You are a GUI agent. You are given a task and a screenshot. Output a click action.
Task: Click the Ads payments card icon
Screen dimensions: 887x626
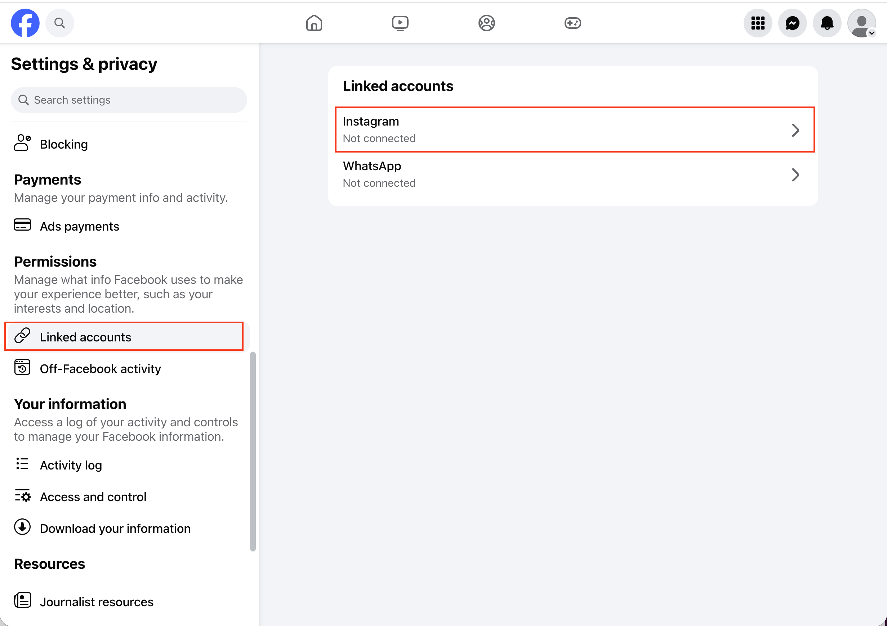[x=22, y=225]
